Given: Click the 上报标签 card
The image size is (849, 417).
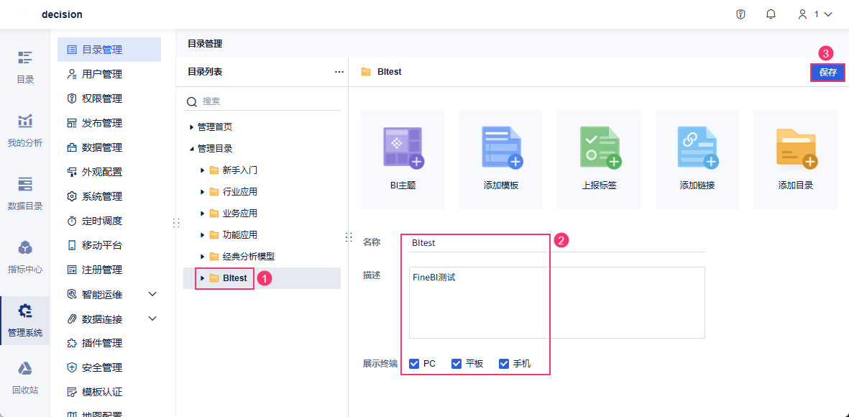Looking at the screenshot, I should [600, 160].
